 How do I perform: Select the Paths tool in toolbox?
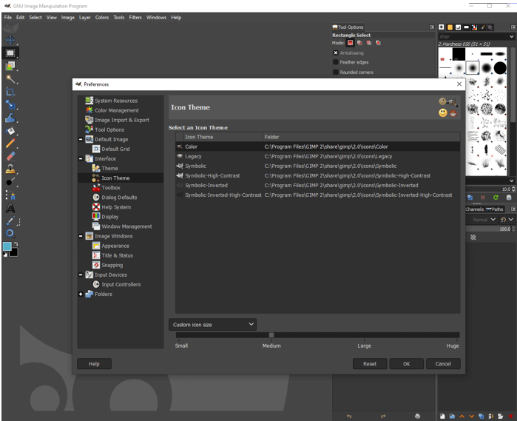point(10,195)
